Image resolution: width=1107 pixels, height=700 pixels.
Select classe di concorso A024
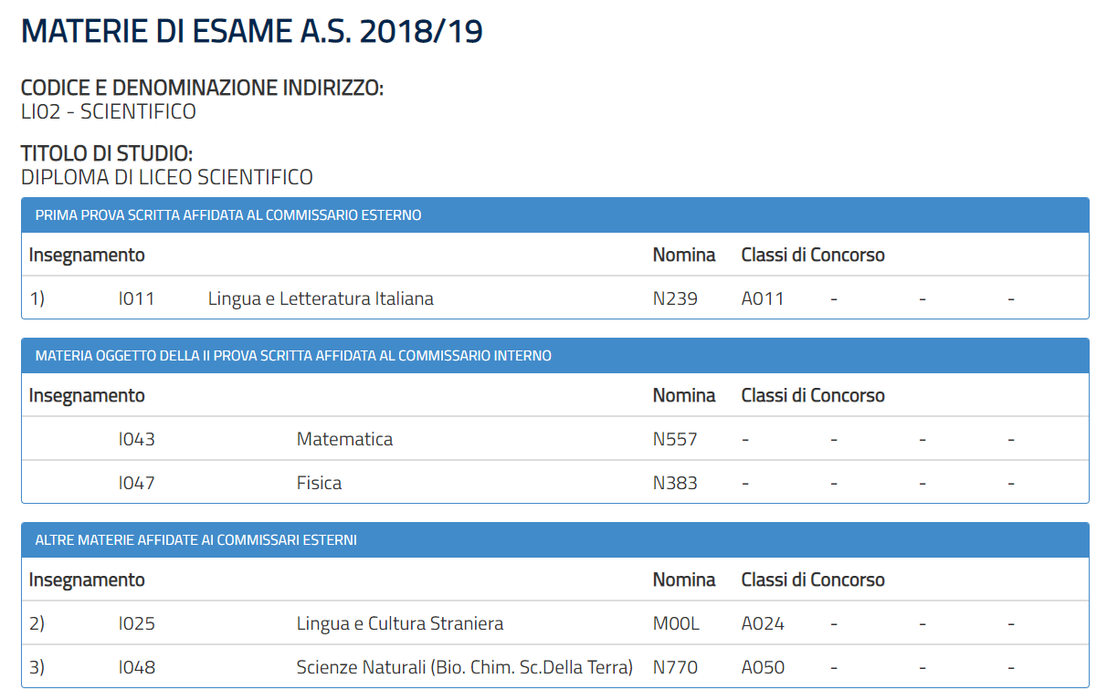click(x=763, y=624)
